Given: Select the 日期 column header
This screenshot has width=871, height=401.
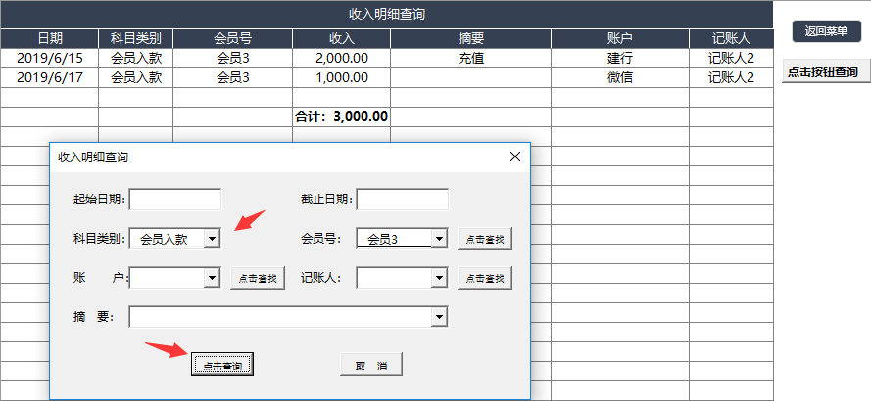Looking at the screenshot, I should 49,38.
